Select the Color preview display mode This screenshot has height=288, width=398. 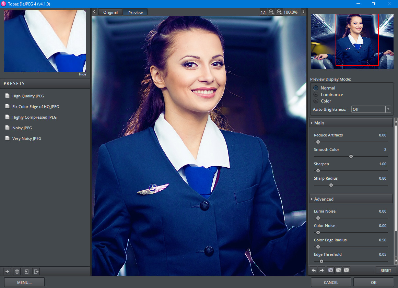[316, 101]
